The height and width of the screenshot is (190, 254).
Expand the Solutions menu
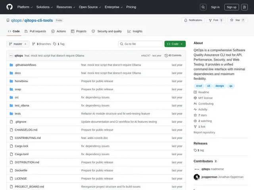tap(44, 7)
